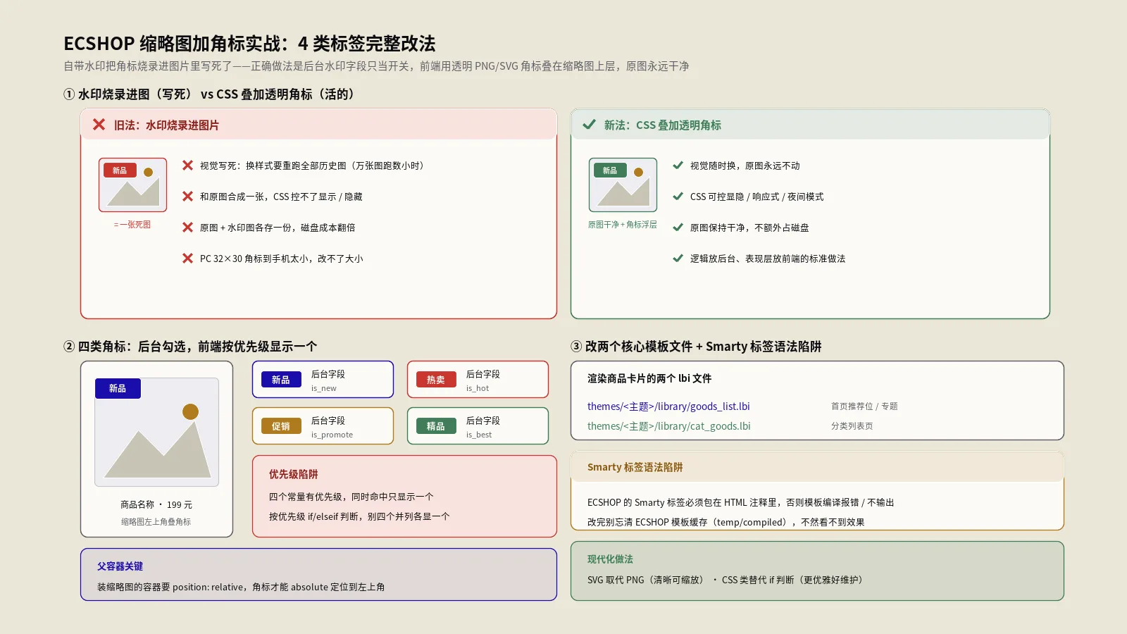Click the checkmark next to 视觉随时换
Image resolution: width=1127 pixels, height=634 pixels.
[678, 166]
